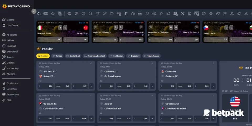Go to the home icon in sports bar

click(39, 14)
